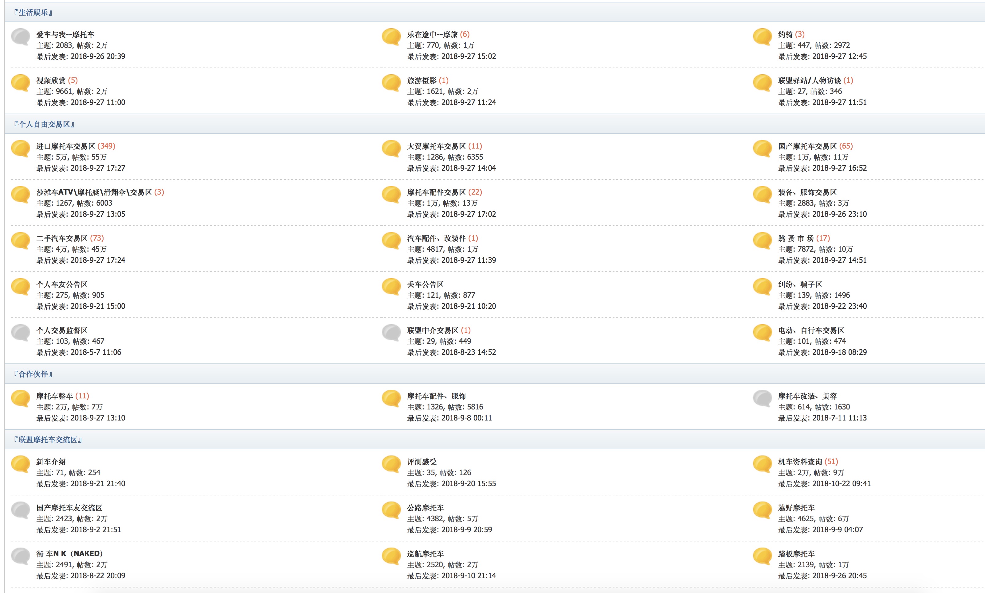Click the bubble icon next to 视频欣赏
Viewport: 985px width, 593px height.
[21, 83]
